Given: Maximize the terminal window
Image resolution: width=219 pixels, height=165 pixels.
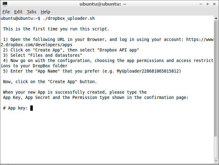Looking at the screenshot, I should (208, 4).
